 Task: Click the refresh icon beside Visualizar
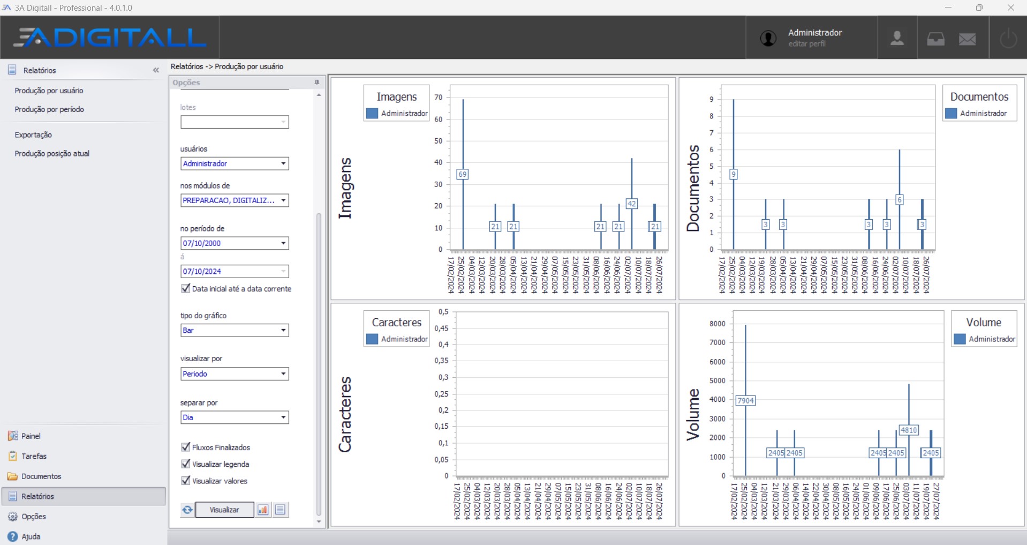187,510
